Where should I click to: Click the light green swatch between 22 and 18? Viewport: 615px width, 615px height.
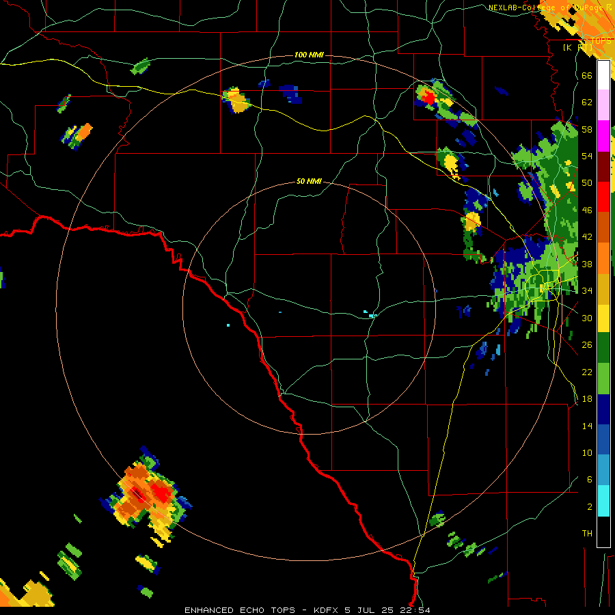603,379
